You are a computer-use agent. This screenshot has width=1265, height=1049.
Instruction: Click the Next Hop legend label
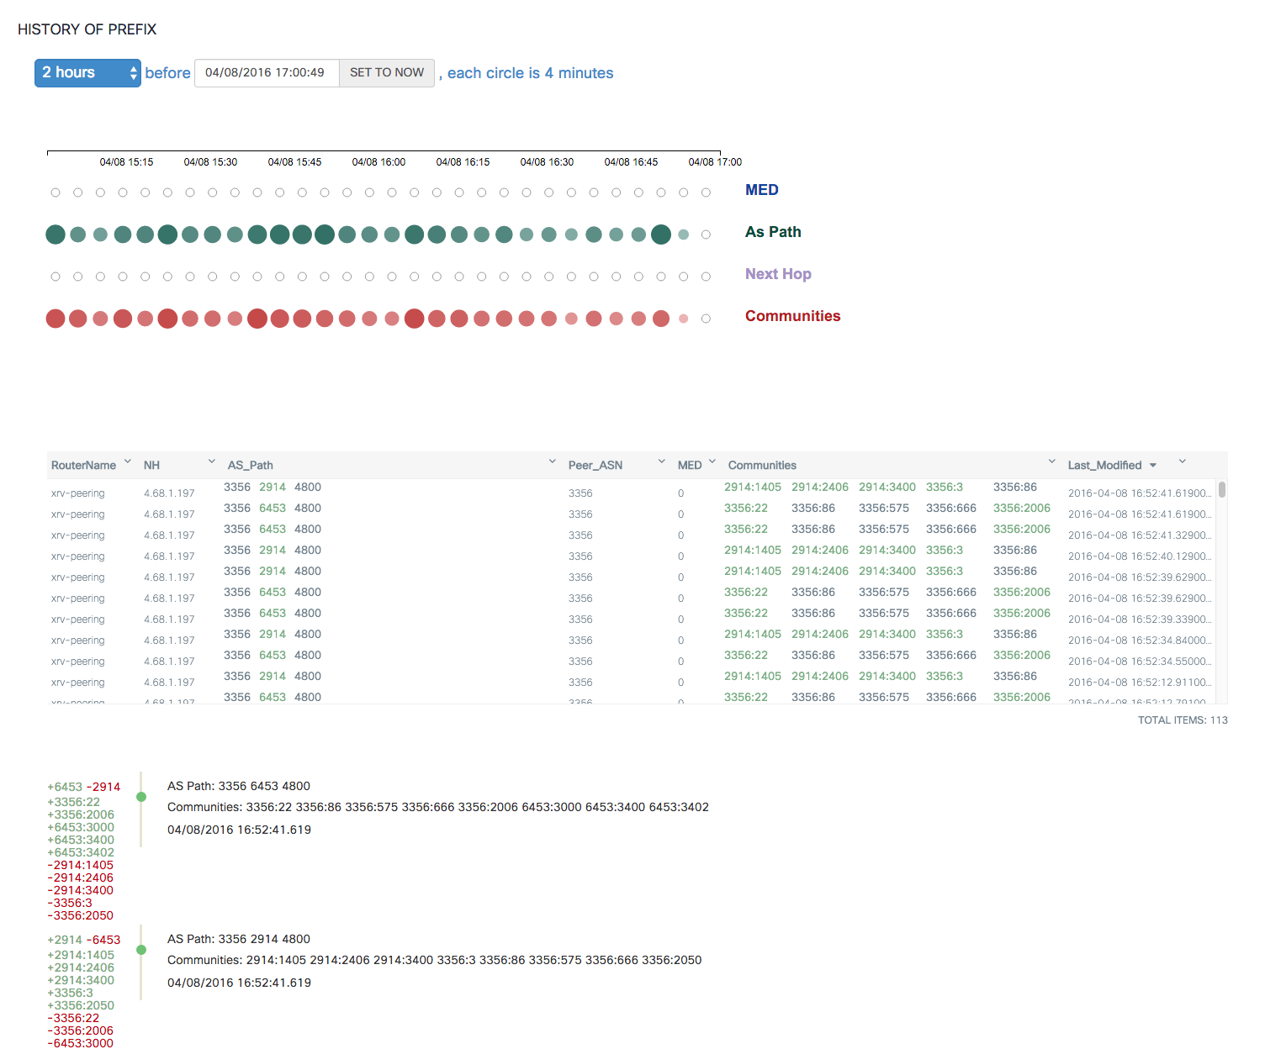pos(778,274)
